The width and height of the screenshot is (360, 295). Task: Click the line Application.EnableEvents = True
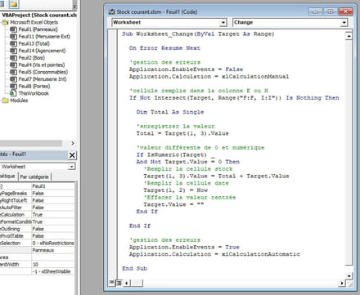tap(184, 247)
